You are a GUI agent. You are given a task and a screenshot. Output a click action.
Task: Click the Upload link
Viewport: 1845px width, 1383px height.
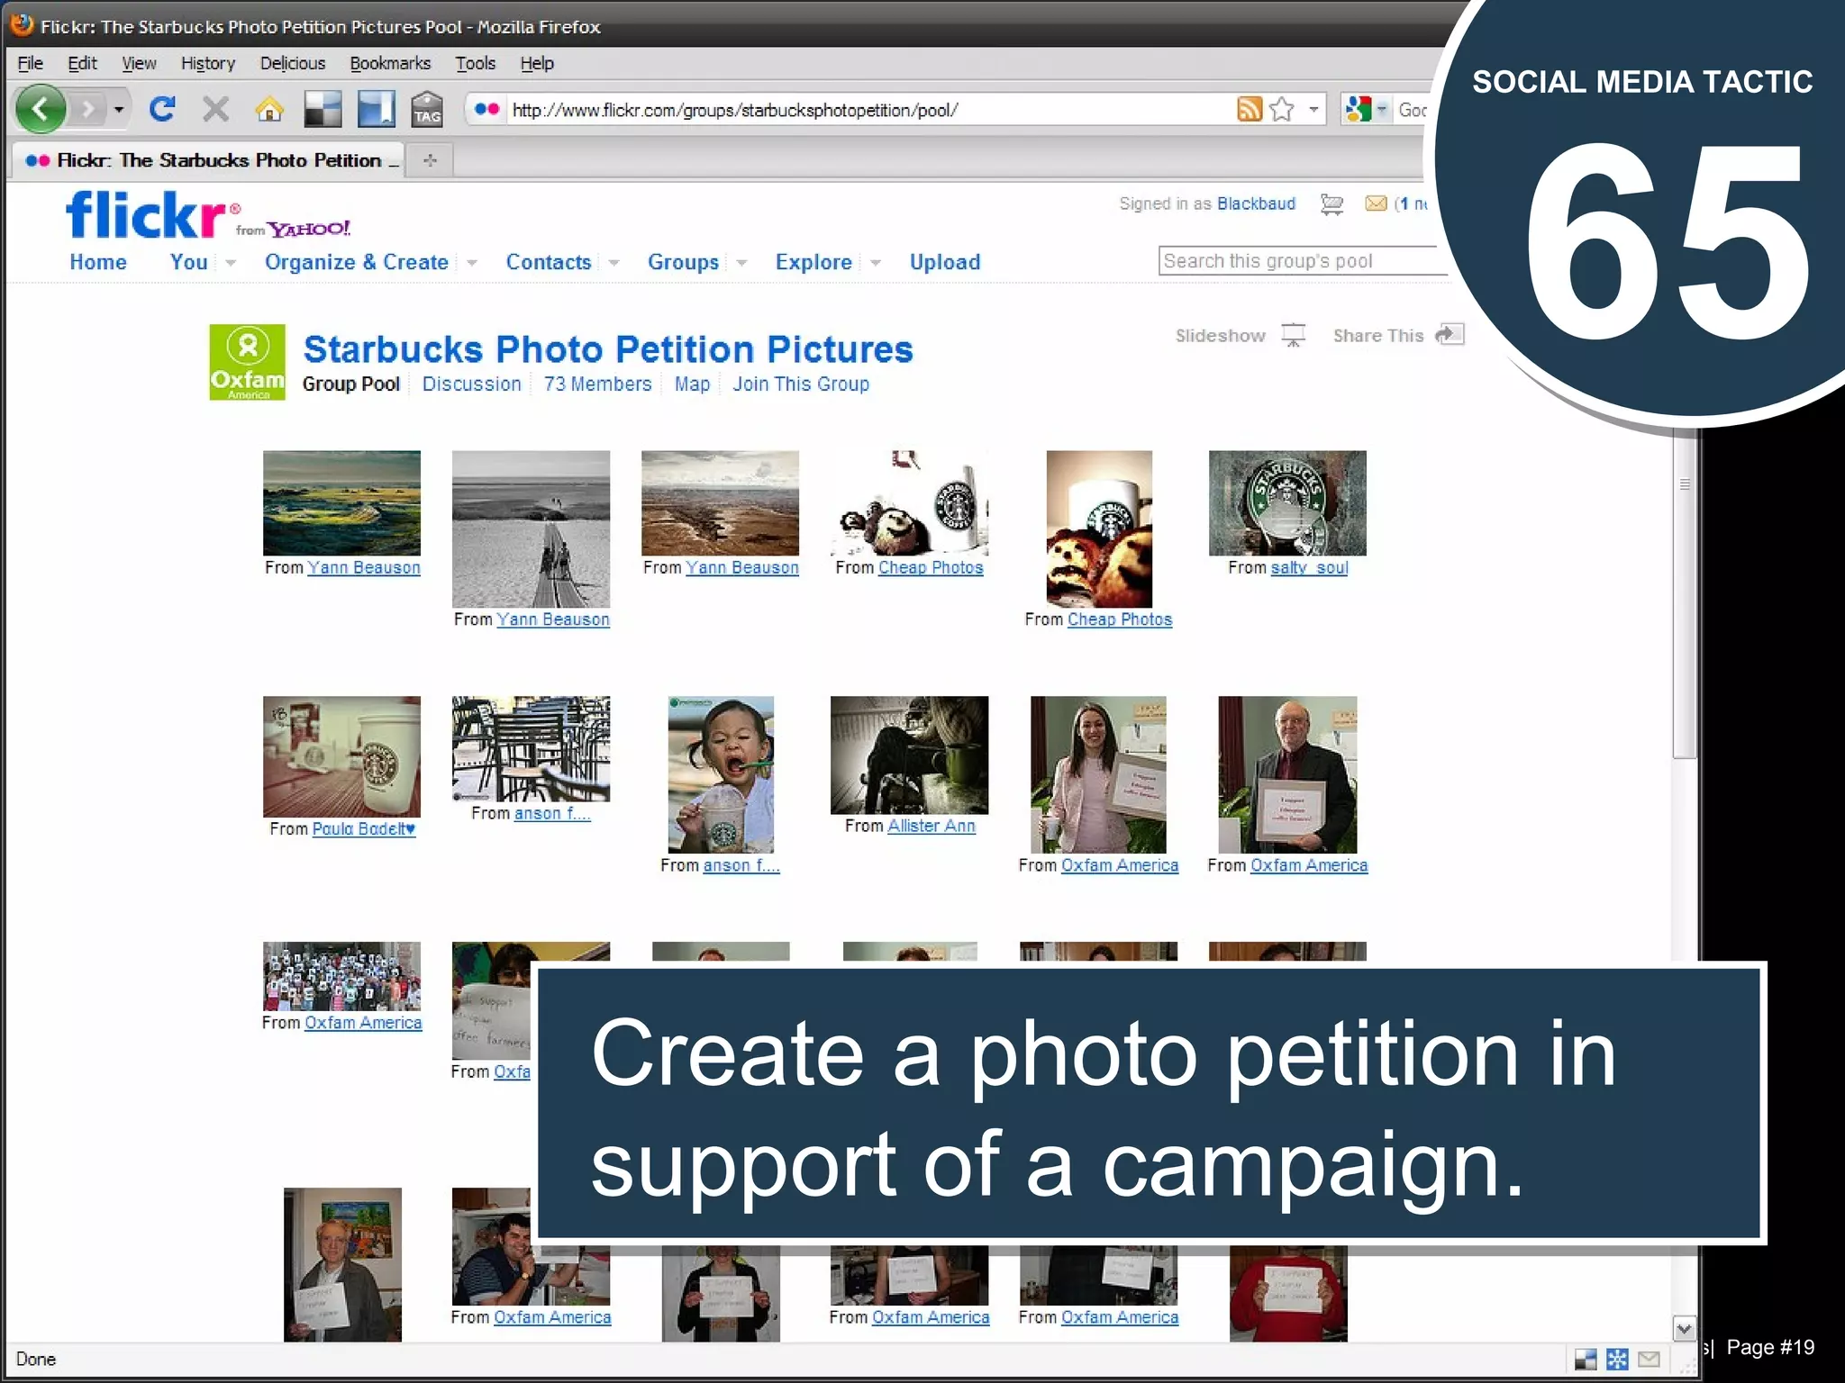pos(945,262)
